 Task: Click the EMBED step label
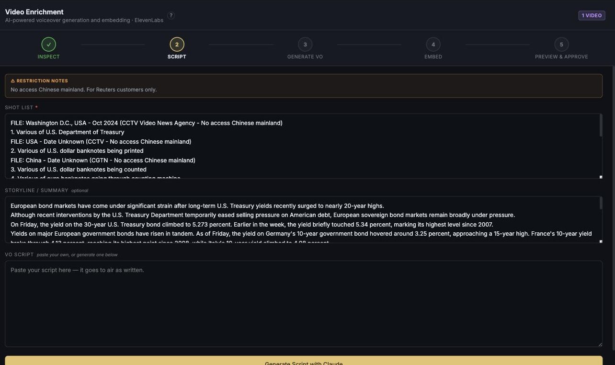point(433,57)
